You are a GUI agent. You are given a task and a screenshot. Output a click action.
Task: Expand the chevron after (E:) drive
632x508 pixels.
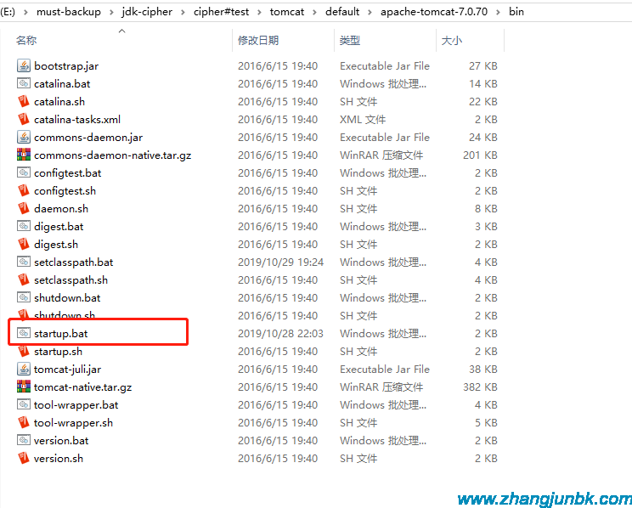(x=25, y=12)
